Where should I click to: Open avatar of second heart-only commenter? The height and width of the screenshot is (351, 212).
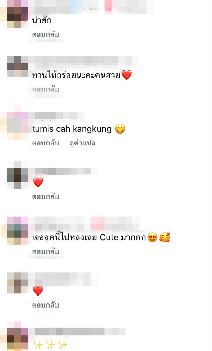click(17, 283)
